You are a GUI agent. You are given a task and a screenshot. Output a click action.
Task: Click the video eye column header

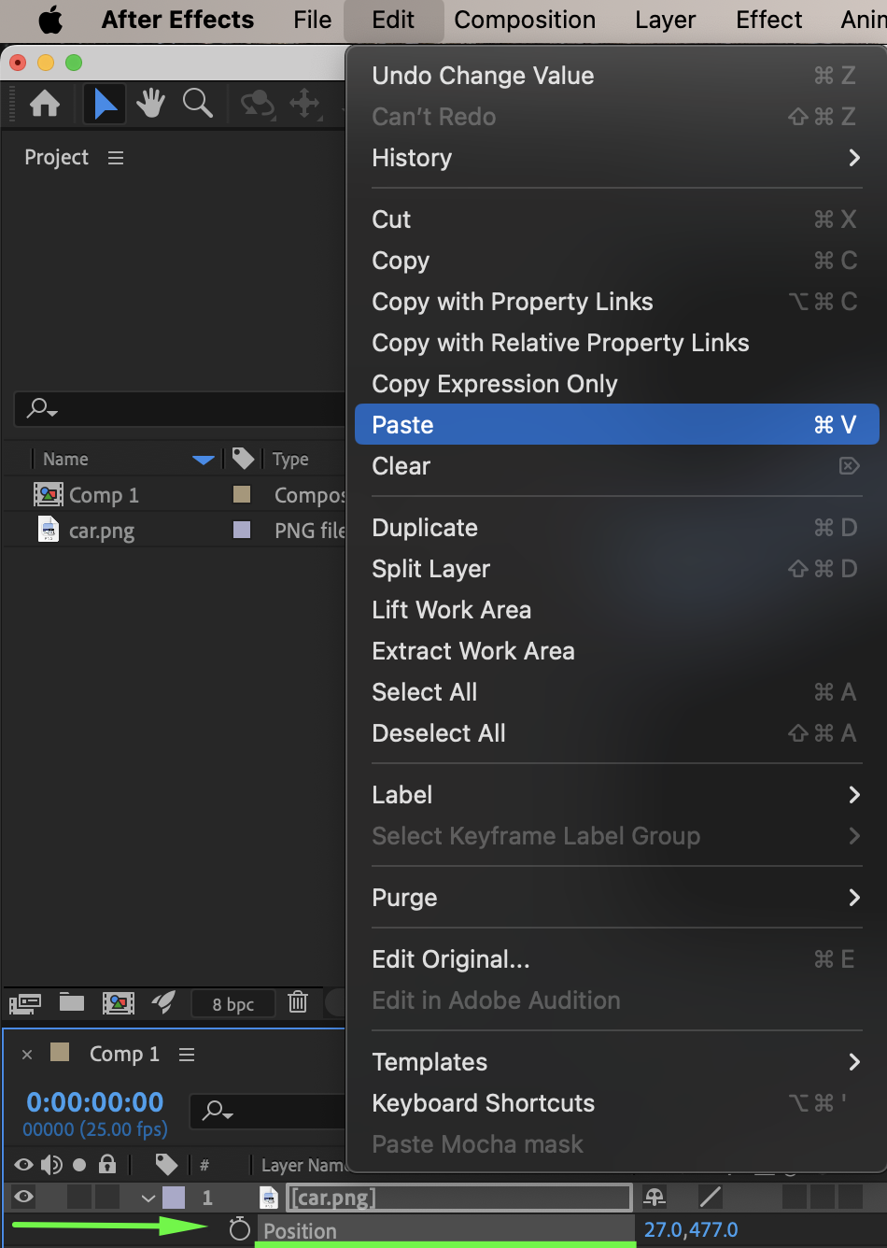pyautogui.click(x=24, y=1164)
